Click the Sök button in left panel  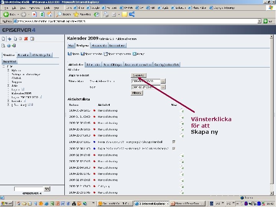[47, 189]
